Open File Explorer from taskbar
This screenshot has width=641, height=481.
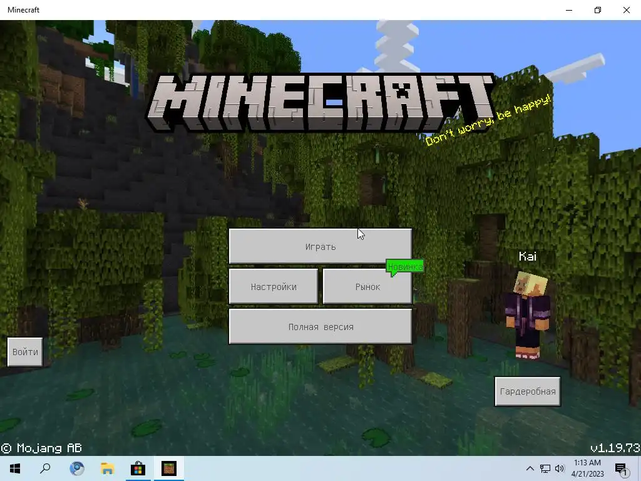(108, 468)
